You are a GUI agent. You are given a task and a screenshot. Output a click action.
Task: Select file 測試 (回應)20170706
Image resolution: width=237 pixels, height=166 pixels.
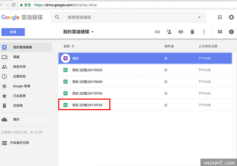coord(145,93)
